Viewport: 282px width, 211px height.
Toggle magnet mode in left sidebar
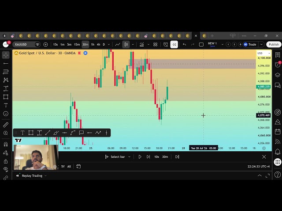(6, 144)
